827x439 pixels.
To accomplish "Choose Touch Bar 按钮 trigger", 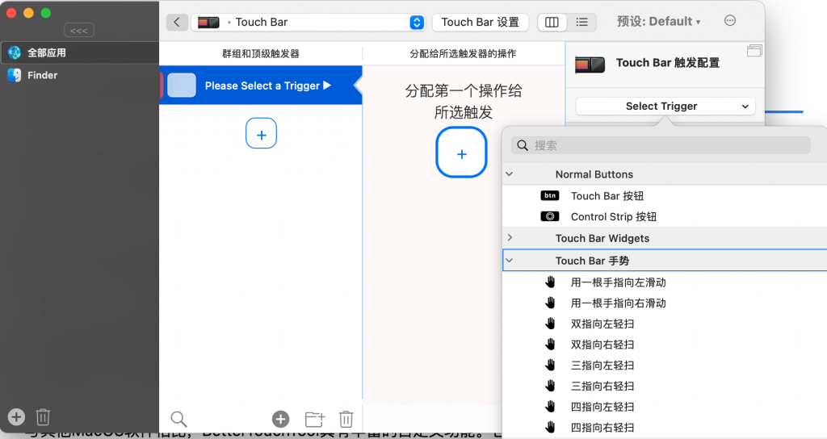I will pos(607,196).
